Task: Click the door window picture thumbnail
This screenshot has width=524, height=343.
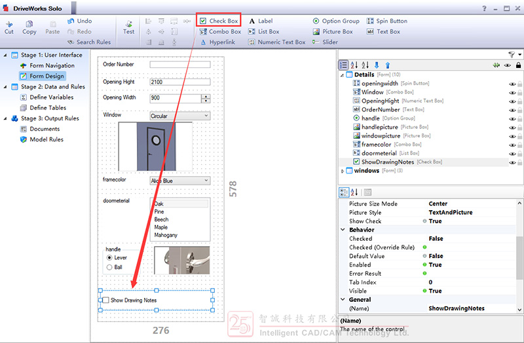Action: point(156,147)
